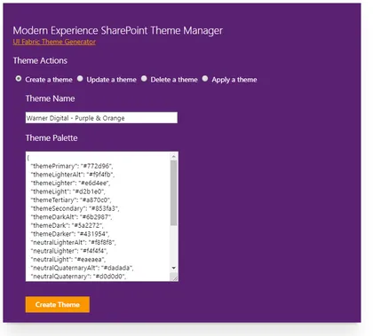Click the "themeDark" #5a2272 line
This screenshot has width=373, height=336.
(67, 225)
